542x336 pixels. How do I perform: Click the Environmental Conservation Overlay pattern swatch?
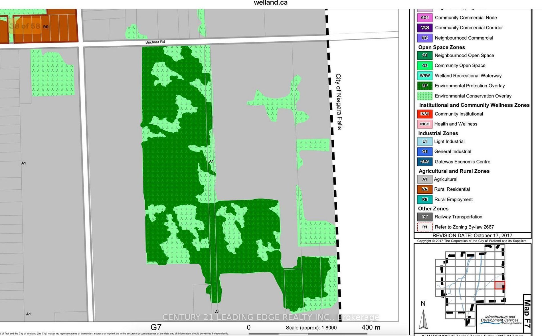[x=425, y=96]
